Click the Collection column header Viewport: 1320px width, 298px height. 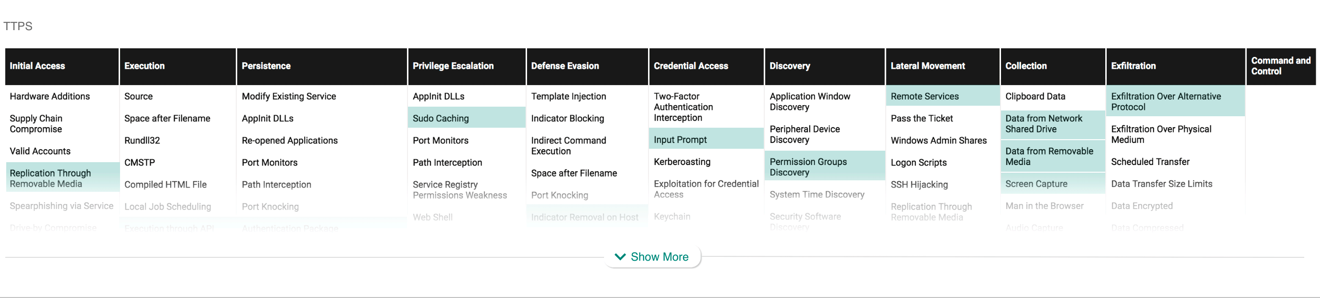1053,66
